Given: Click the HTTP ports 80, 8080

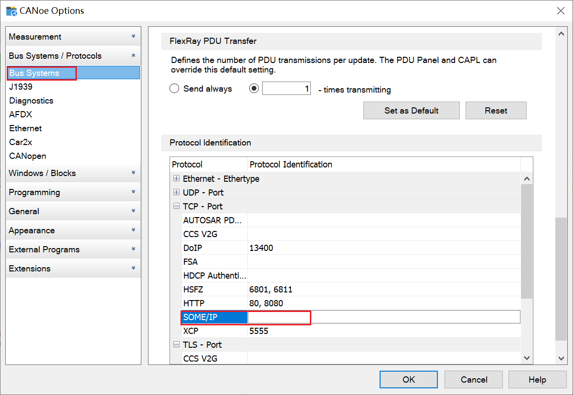Looking at the screenshot, I should pyautogui.click(x=266, y=303).
